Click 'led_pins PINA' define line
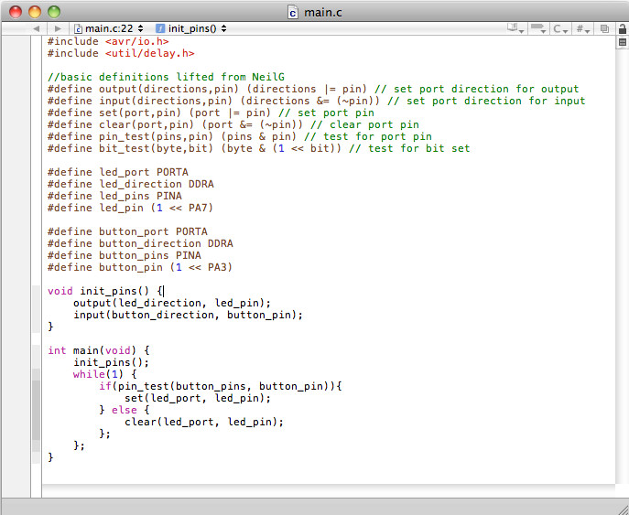Viewport: 629px width, 515px height. [x=114, y=196]
